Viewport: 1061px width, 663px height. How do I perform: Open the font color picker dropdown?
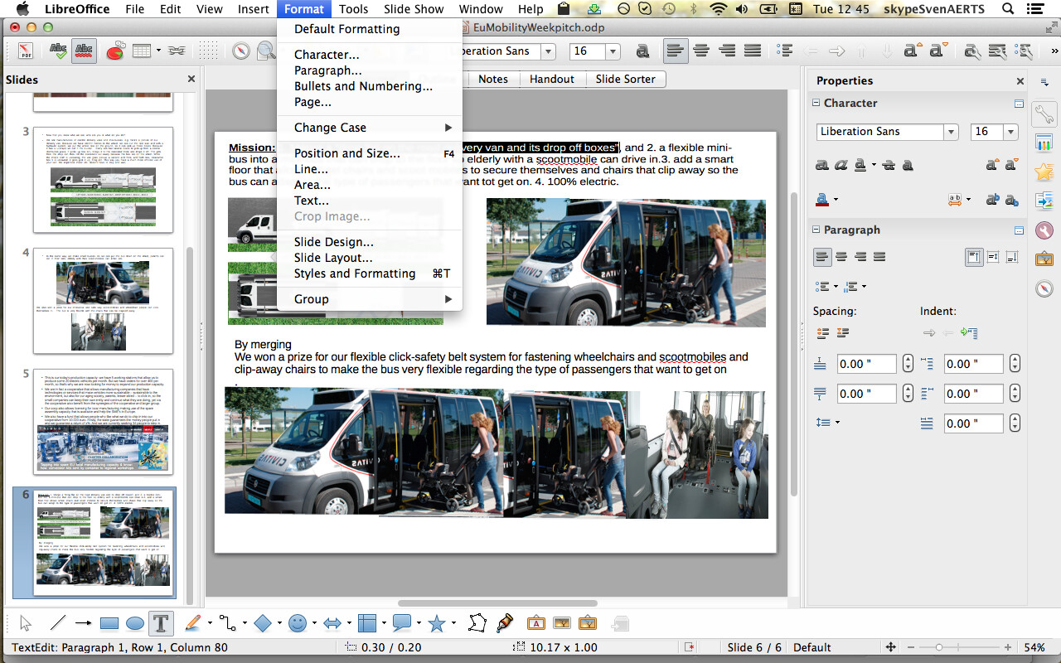tap(835, 199)
